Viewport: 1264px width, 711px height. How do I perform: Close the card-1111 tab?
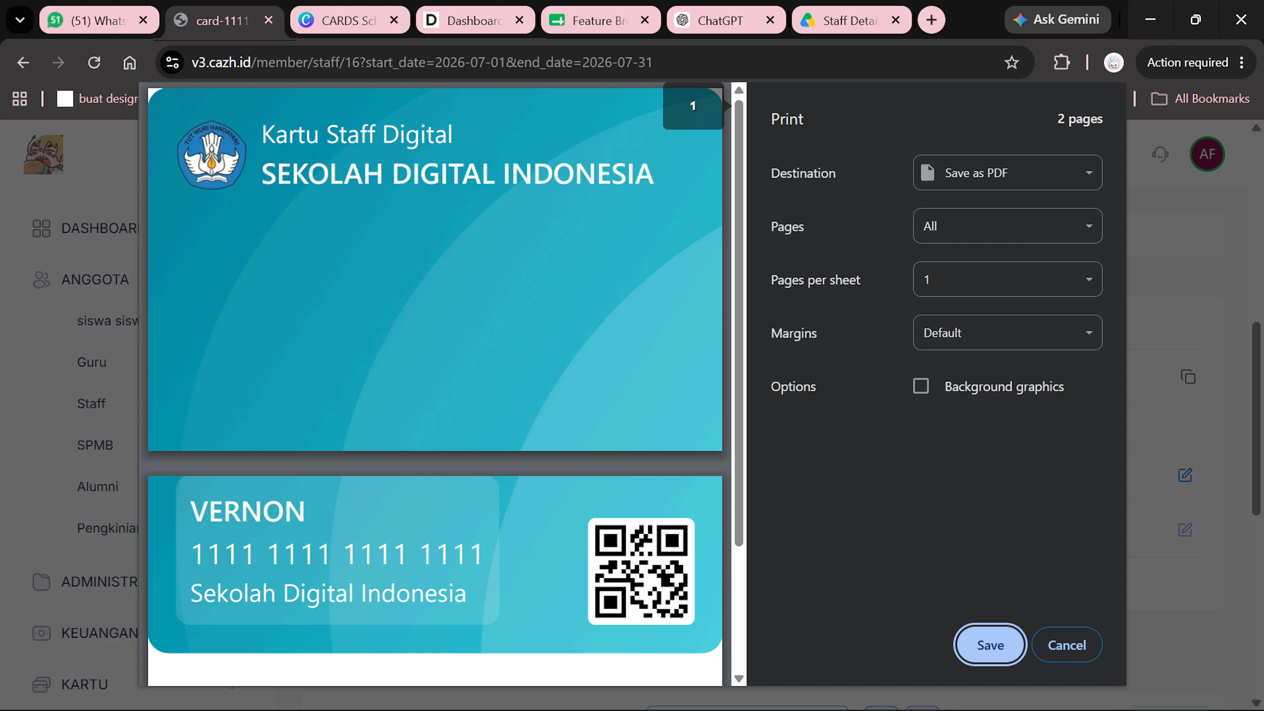268,20
